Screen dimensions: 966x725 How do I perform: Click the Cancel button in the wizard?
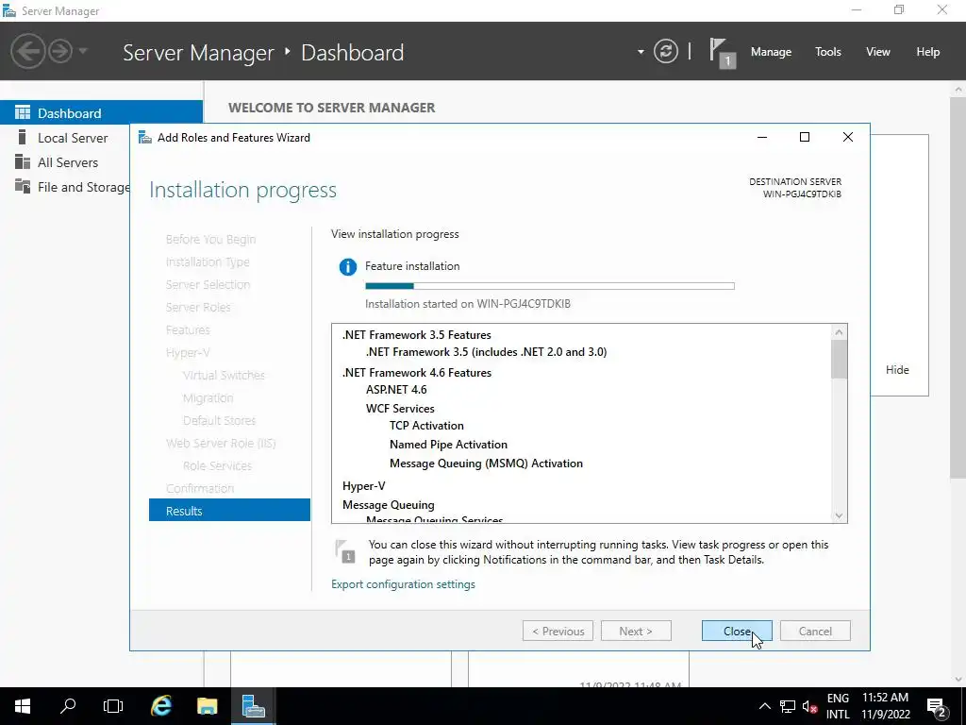coord(814,631)
